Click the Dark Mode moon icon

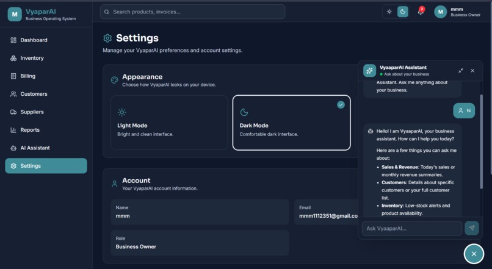244,112
